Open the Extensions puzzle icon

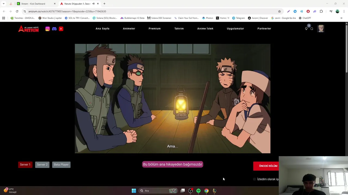321,11
